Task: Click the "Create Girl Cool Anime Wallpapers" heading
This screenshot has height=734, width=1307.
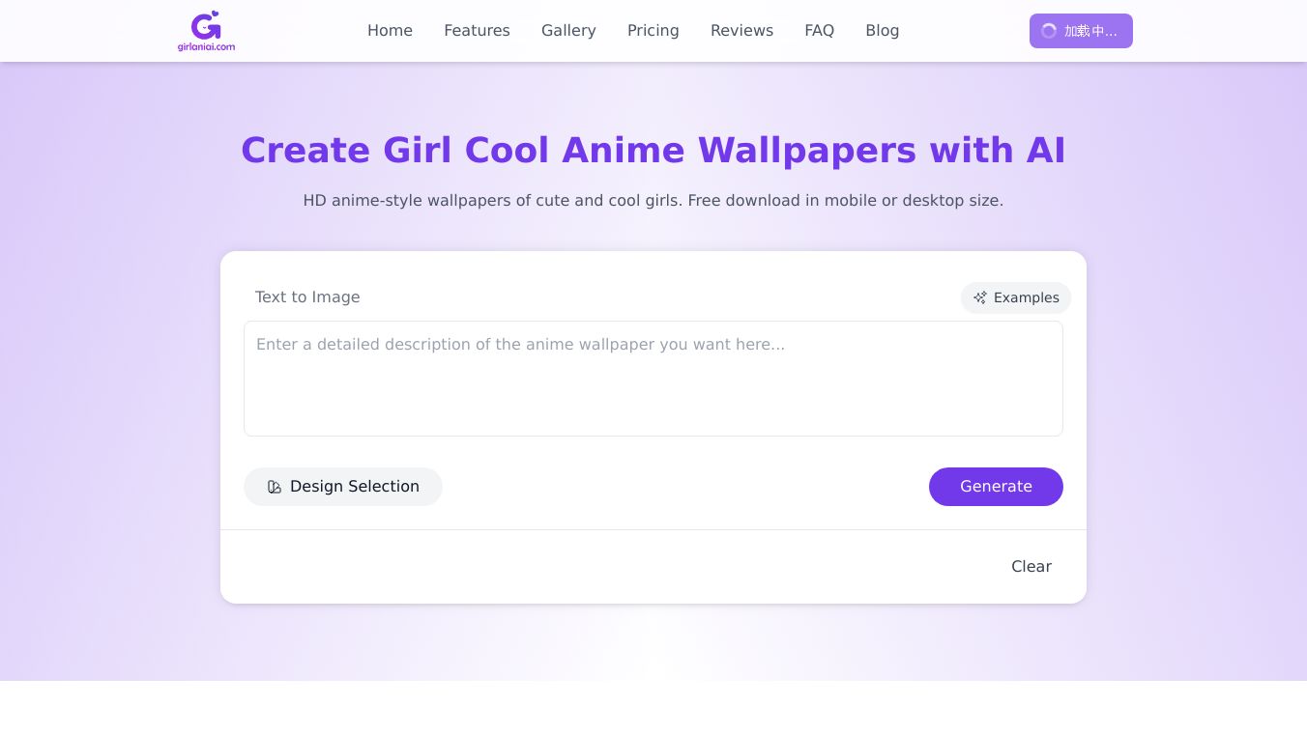Action: 653,151
